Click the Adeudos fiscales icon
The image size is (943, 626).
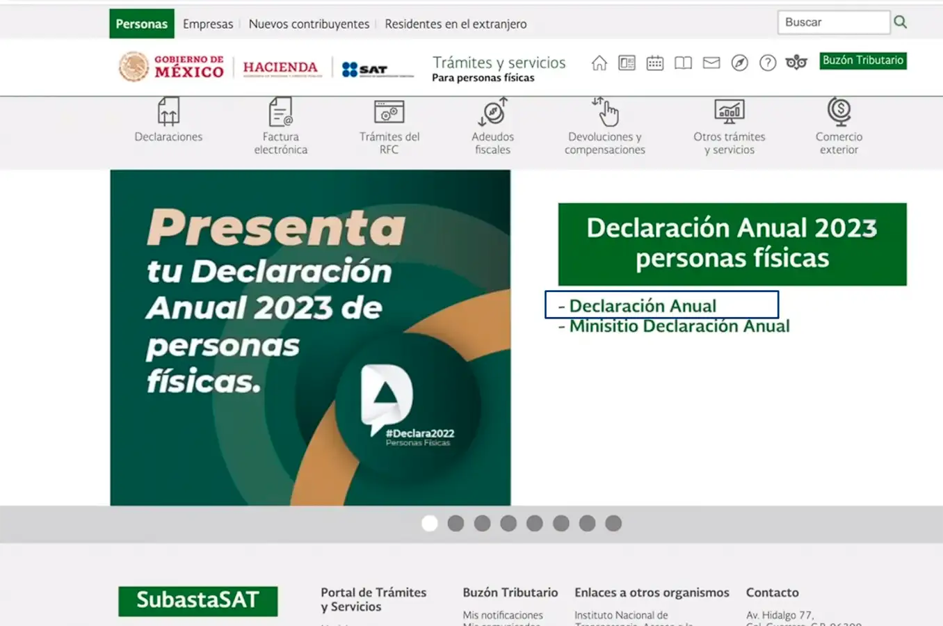point(492,111)
